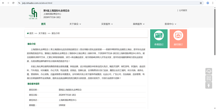Show the QR code icon
Image resolution: width=216 pixels, height=109 pixels.
tap(209, 78)
